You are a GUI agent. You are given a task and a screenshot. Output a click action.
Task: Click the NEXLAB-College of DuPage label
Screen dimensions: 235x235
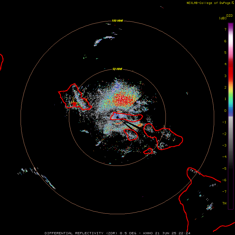(x=208, y=3)
